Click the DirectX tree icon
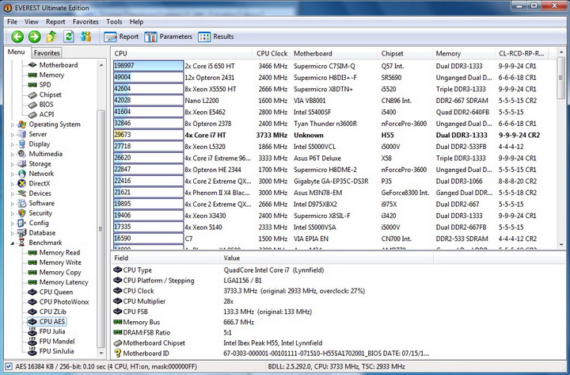Viewport: 570px width, 375px height. pyautogui.click(x=22, y=183)
